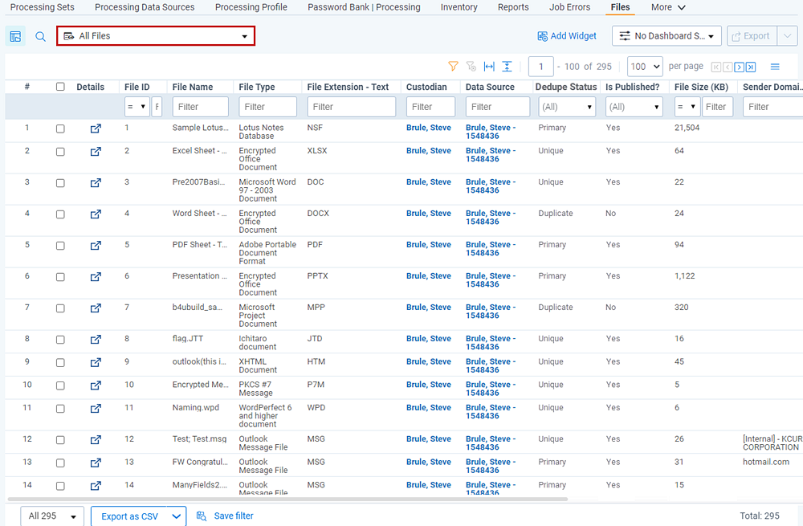803x526 pixels.
Task: Open details pop-out for File ID 2
Action: [96, 152]
